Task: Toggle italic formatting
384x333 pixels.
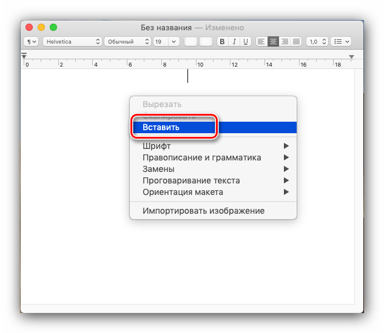Action: [x=234, y=42]
